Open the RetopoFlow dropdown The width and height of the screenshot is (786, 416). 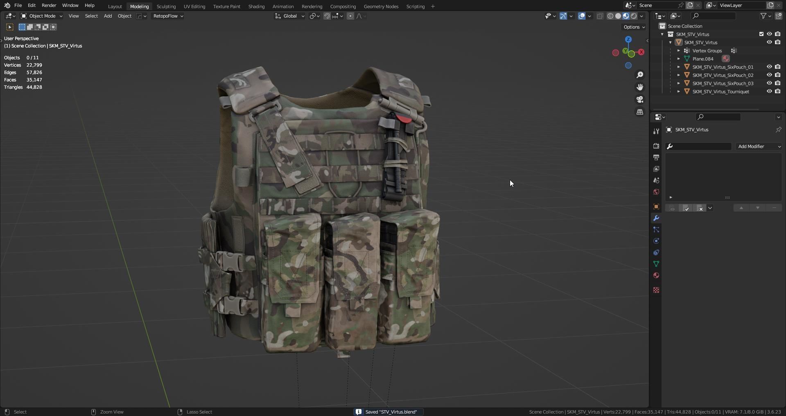(168, 16)
